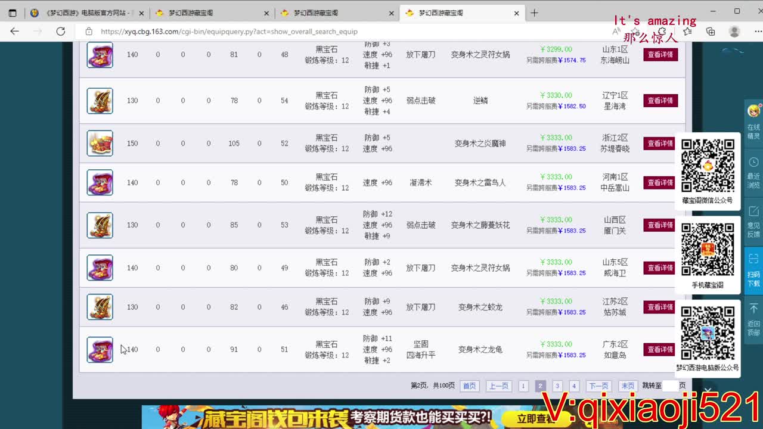
Task: Click the equipment icon in 山东5区 row
Action: [x=100, y=268]
